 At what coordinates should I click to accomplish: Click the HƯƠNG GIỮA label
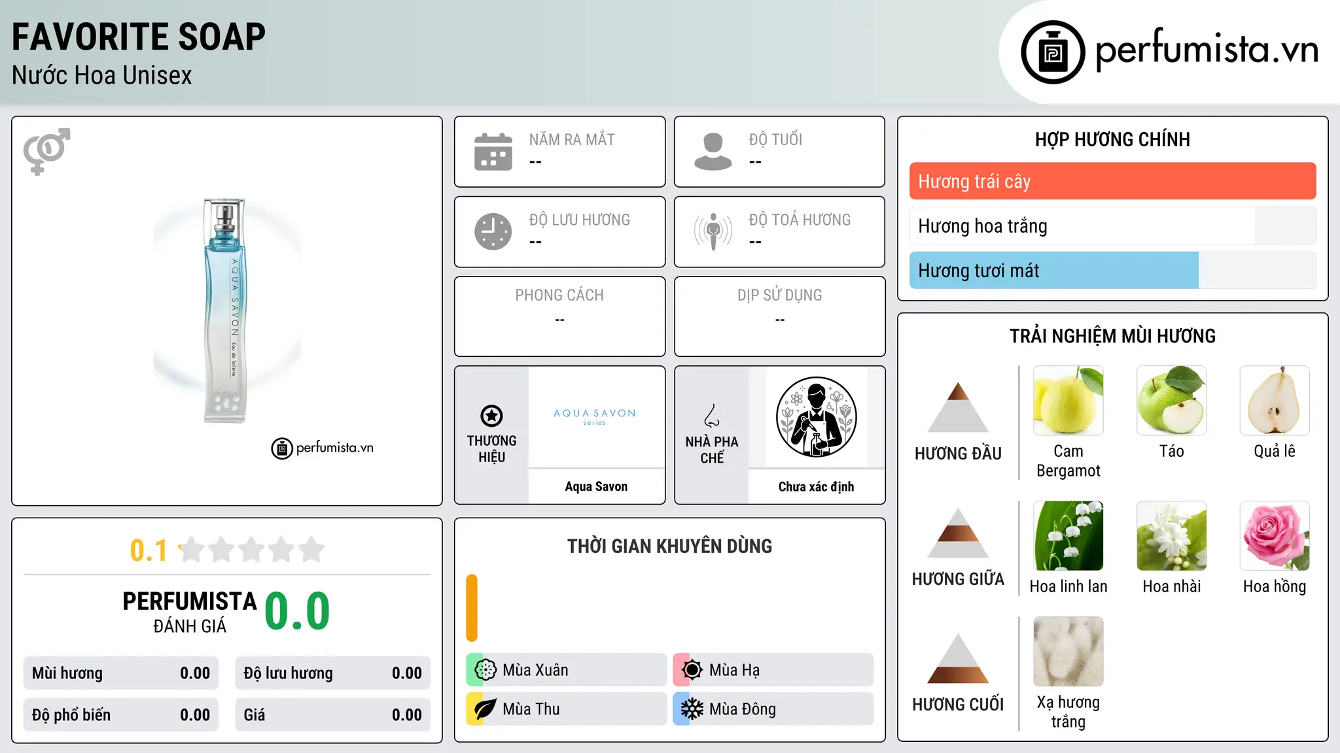click(958, 579)
